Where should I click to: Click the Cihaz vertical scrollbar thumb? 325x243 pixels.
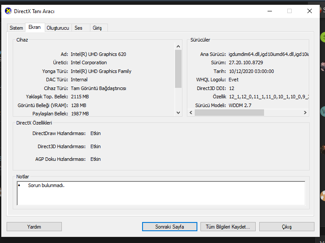[178, 69]
